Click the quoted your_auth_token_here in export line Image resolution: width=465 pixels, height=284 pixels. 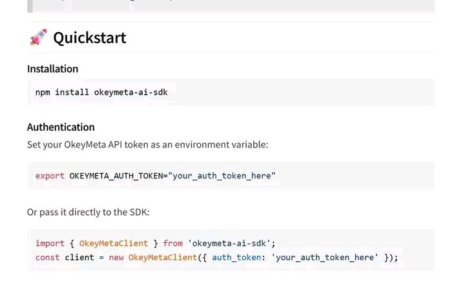[222, 176]
